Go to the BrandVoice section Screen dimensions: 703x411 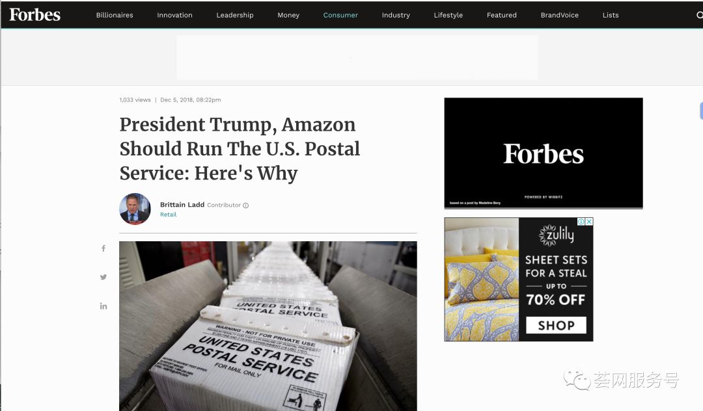point(560,15)
